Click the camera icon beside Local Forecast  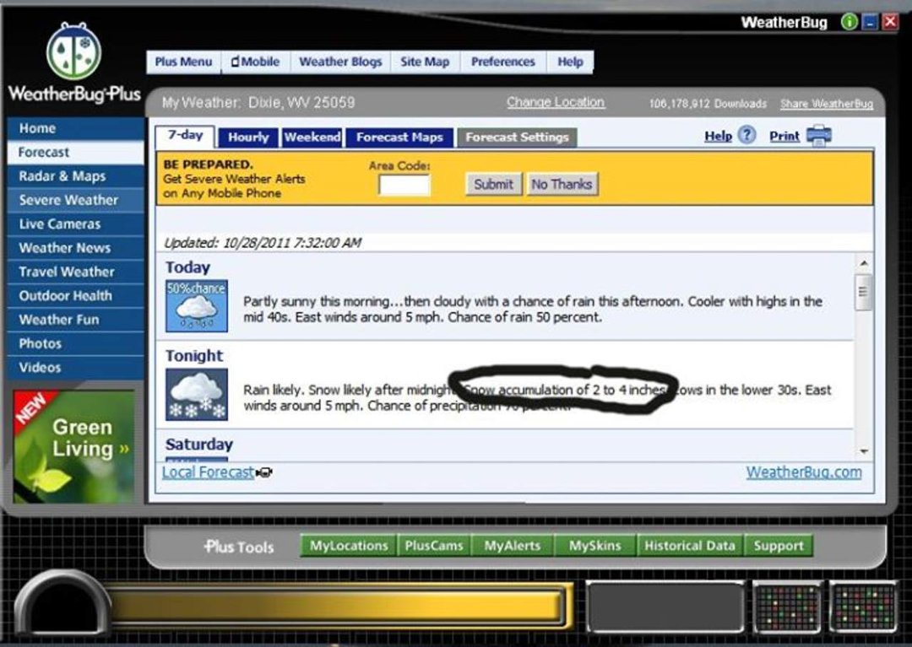tap(264, 472)
